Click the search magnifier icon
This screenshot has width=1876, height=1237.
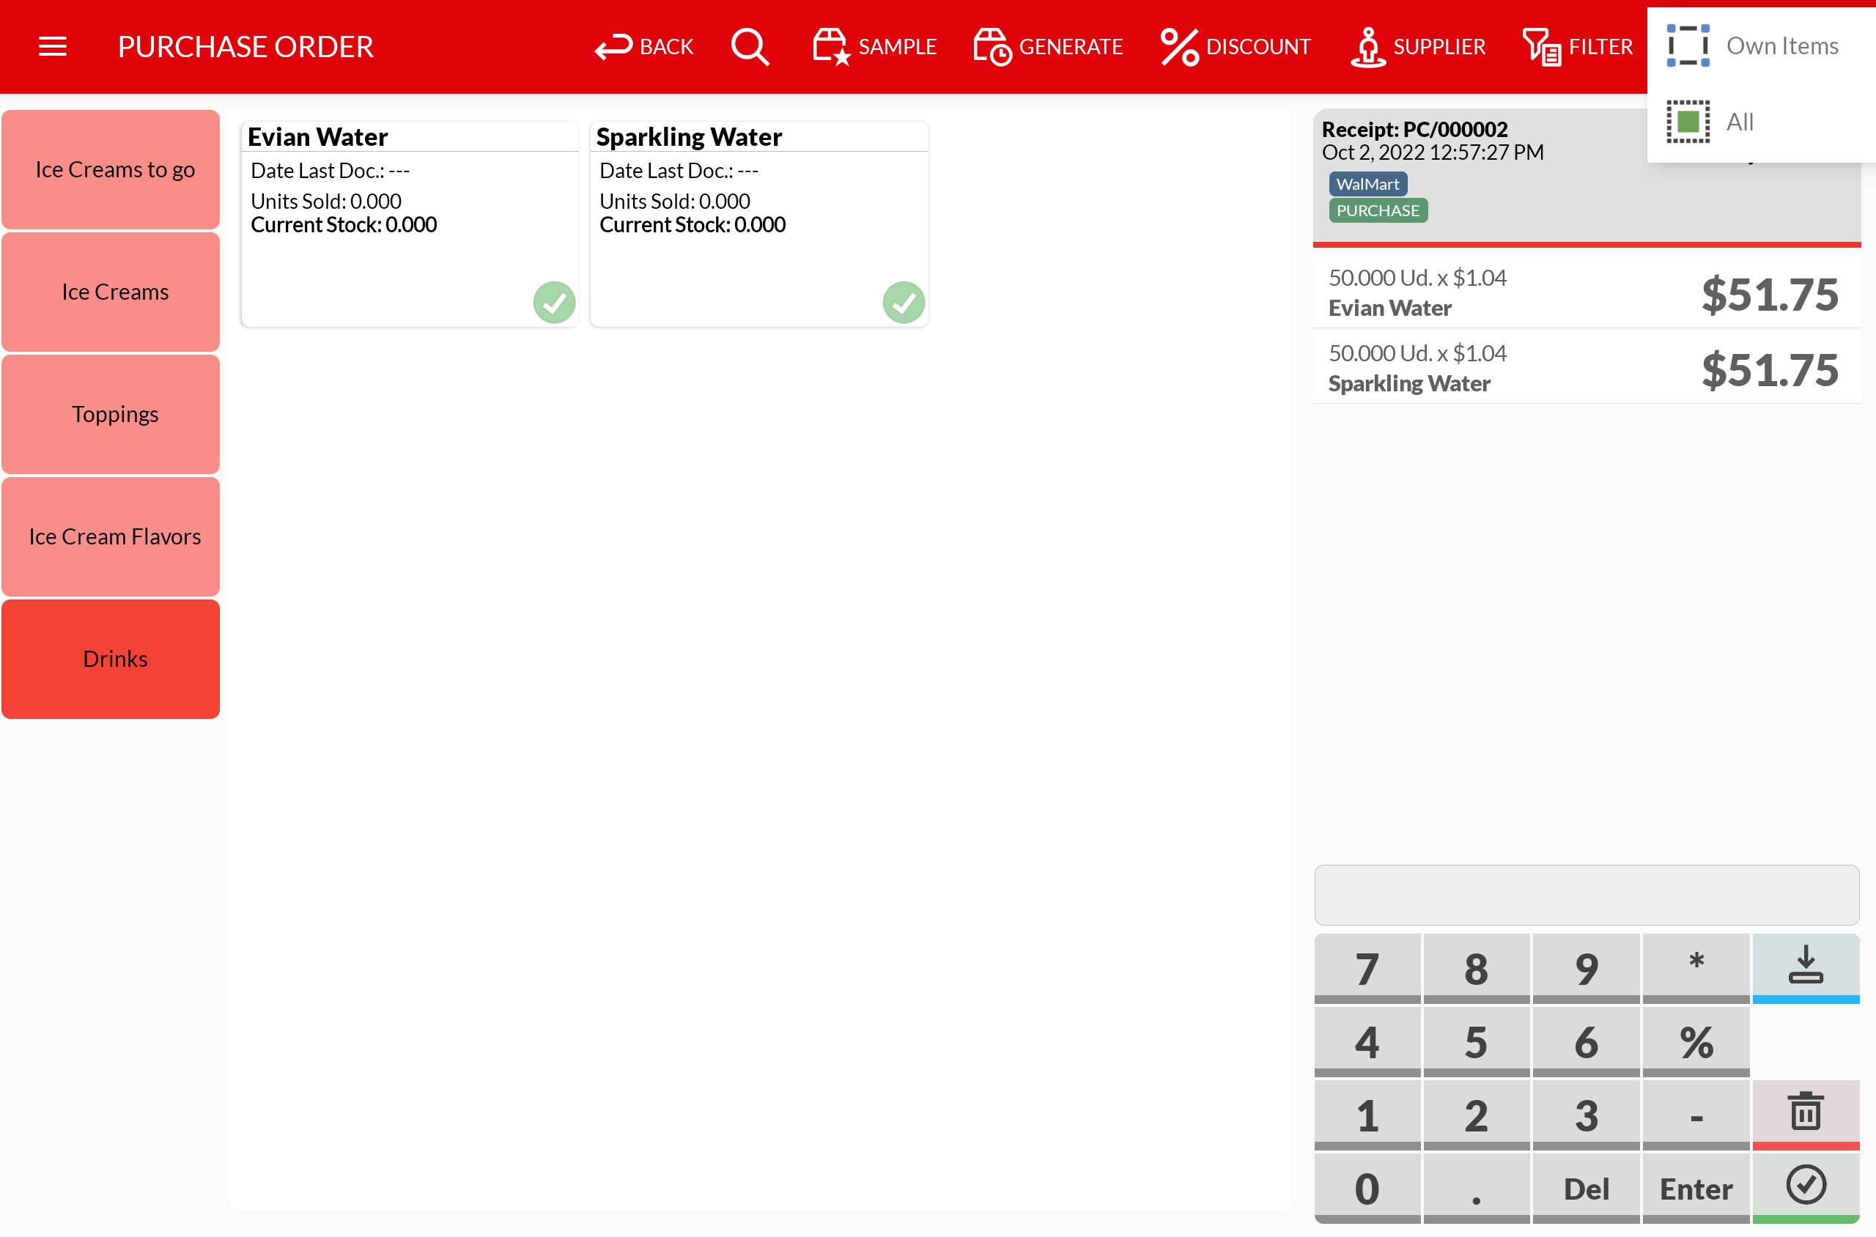point(749,47)
